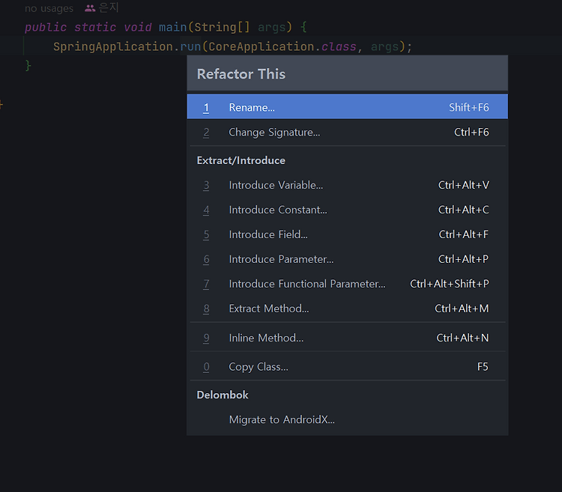Click the String[] parameter type
The image size is (562, 492).
[222, 27]
